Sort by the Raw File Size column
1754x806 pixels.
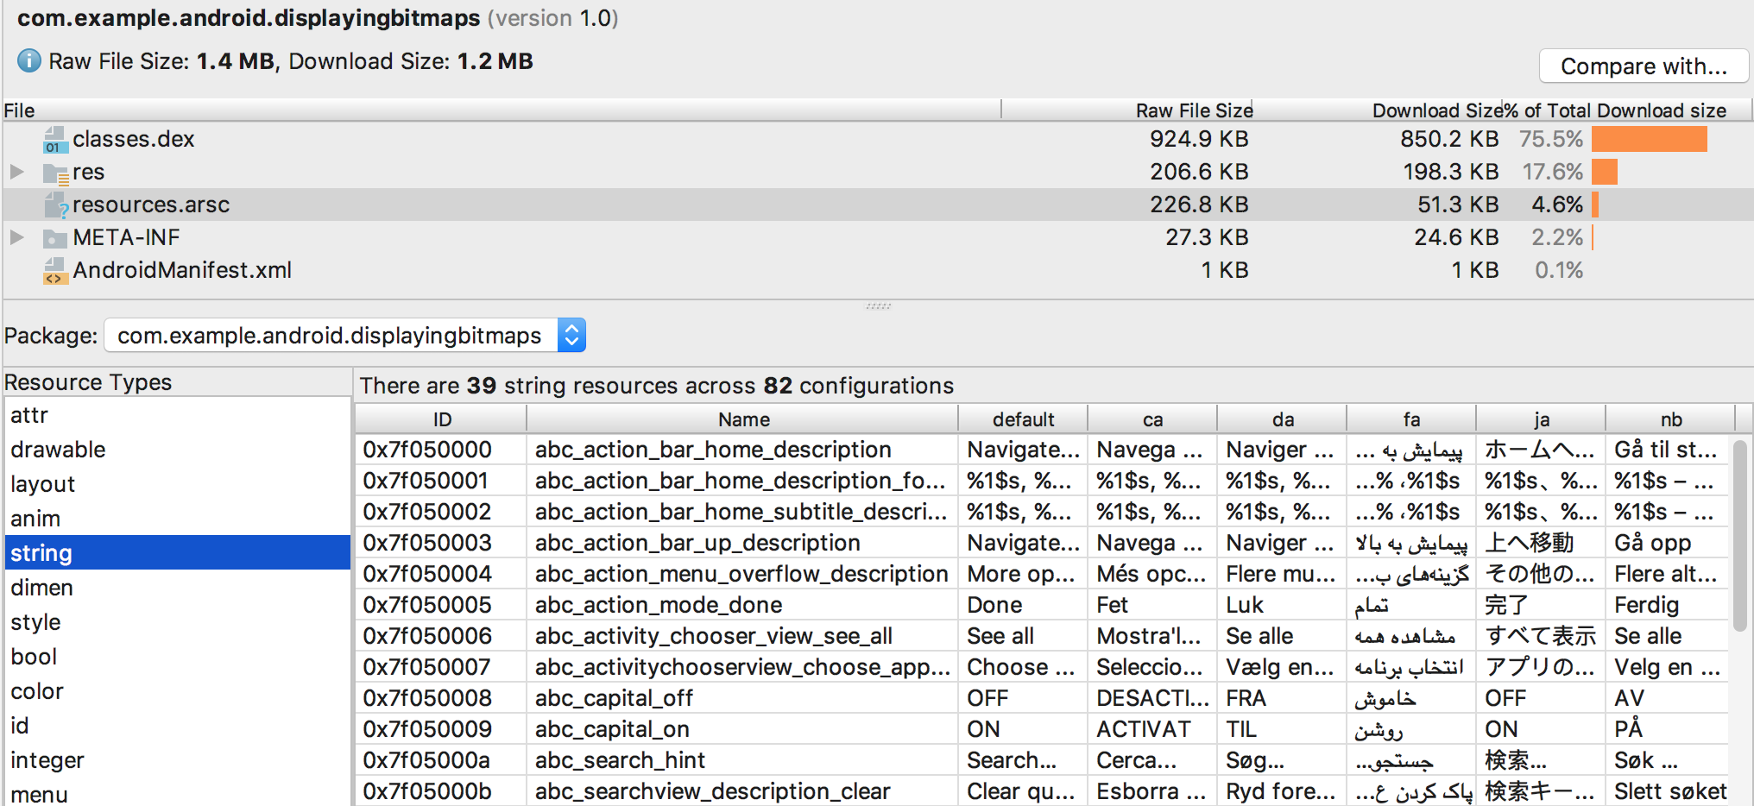pyautogui.click(x=1194, y=110)
